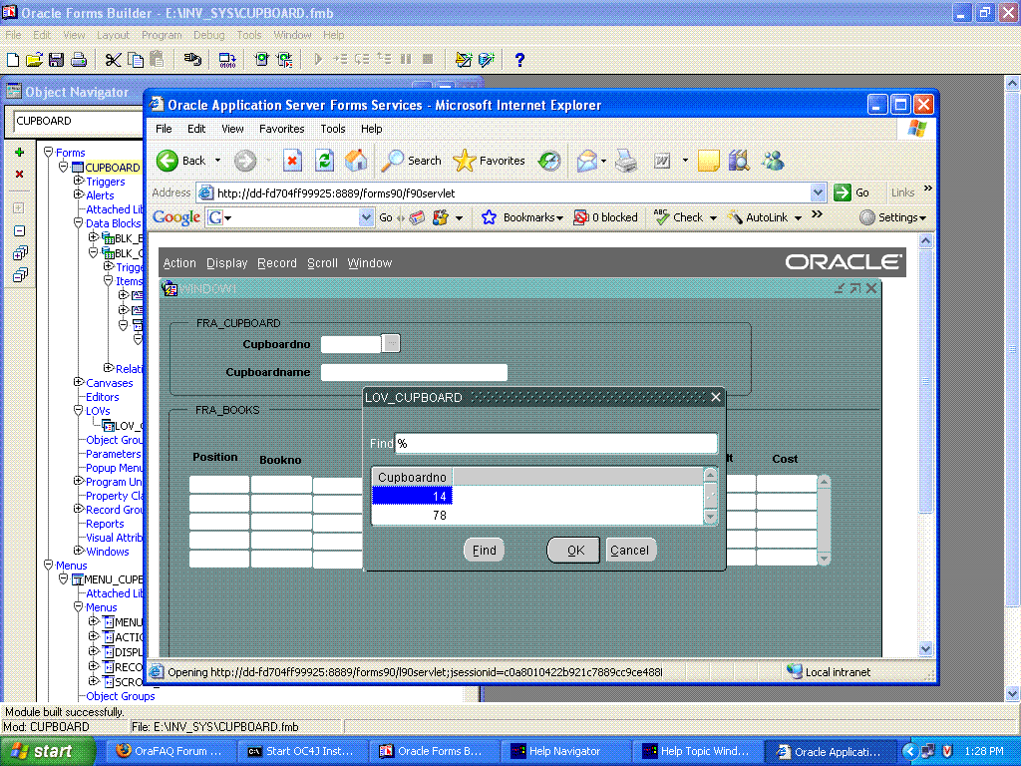1021x766 pixels.
Task: Click Compile module icon in Forms Builder
Action: (227, 60)
